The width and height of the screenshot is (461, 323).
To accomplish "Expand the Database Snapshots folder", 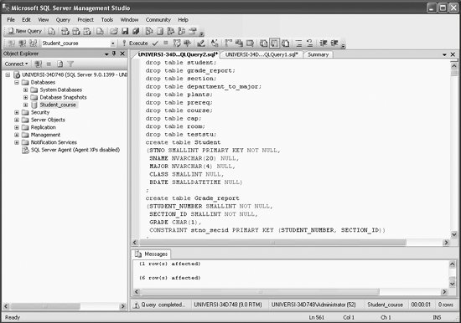I will (26, 97).
